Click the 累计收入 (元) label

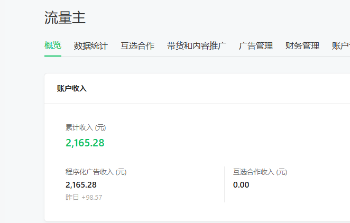[86, 127]
